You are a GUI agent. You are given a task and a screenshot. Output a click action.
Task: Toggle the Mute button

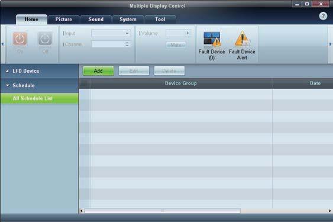point(176,45)
